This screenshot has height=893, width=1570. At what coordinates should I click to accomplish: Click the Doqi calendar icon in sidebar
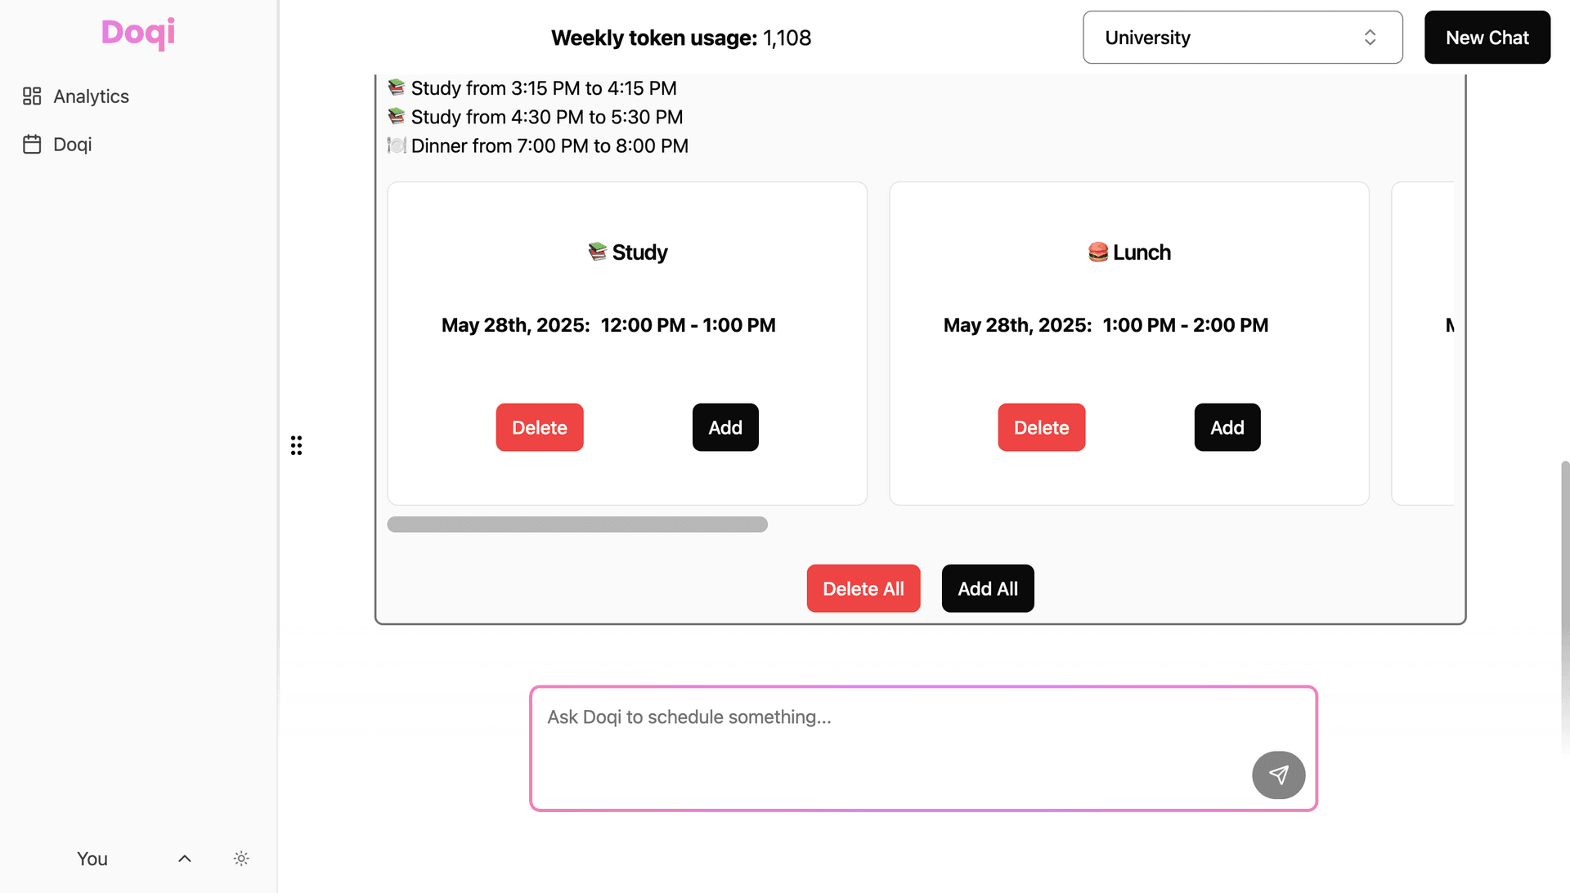coord(32,145)
